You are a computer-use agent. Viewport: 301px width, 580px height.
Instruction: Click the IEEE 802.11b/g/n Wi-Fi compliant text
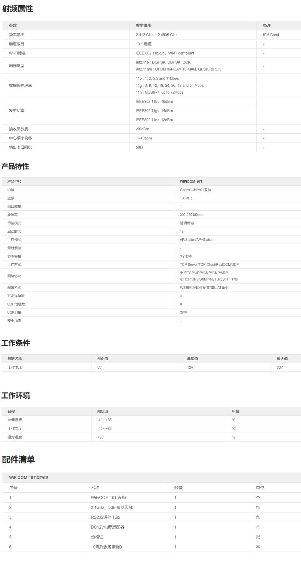[165, 53]
